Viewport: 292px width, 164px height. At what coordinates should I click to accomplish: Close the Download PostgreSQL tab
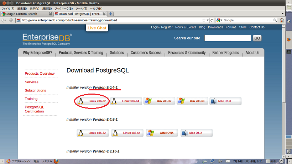(104, 14)
